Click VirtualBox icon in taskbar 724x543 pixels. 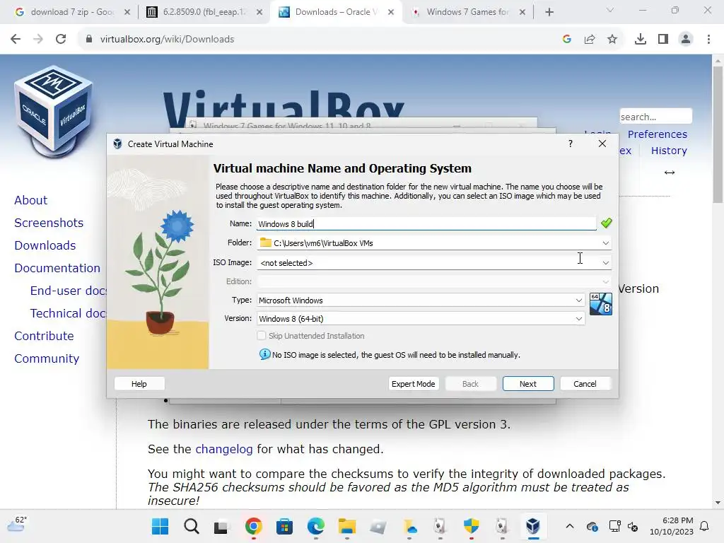533,526
